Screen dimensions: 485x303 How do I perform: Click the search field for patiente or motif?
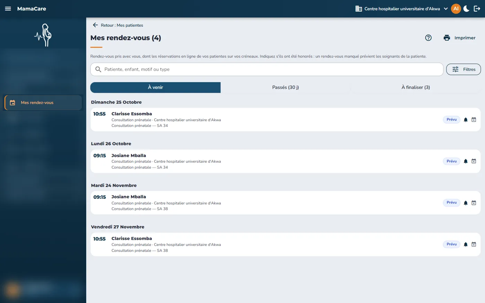(267, 69)
